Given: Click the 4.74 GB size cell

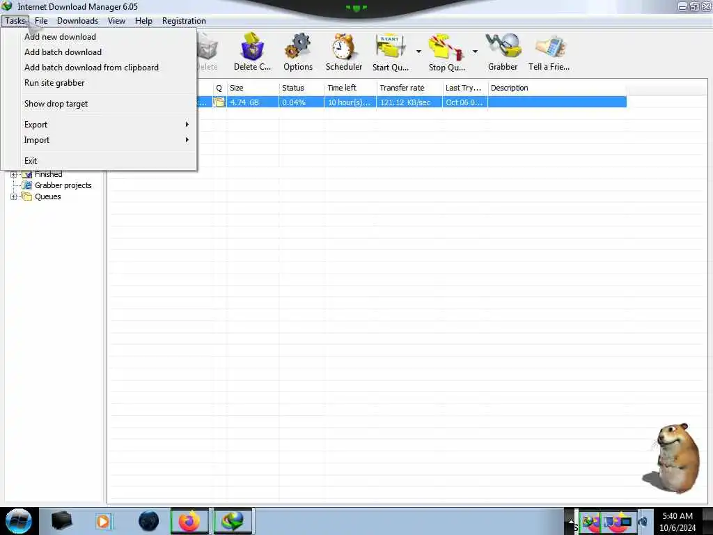Looking at the screenshot, I should (252, 102).
